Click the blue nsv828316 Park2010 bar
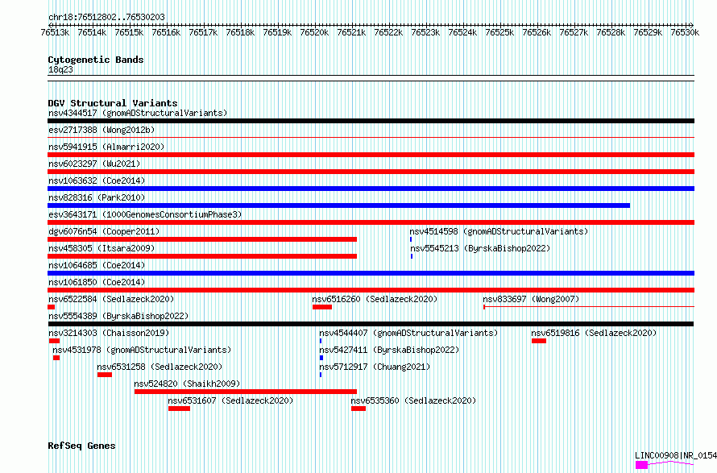Screen dimensions: 717x473 pos(339,205)
